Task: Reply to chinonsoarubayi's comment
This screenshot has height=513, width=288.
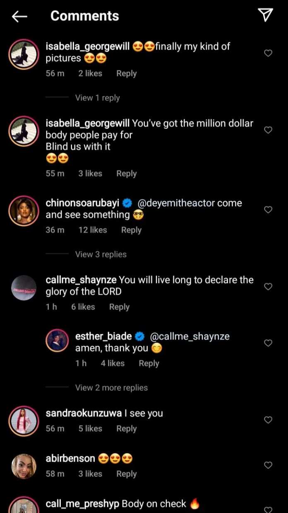Action: click(131, 230)
